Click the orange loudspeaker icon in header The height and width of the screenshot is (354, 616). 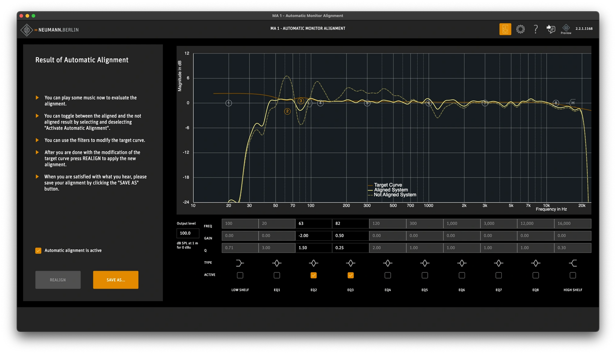click(505, 29)
